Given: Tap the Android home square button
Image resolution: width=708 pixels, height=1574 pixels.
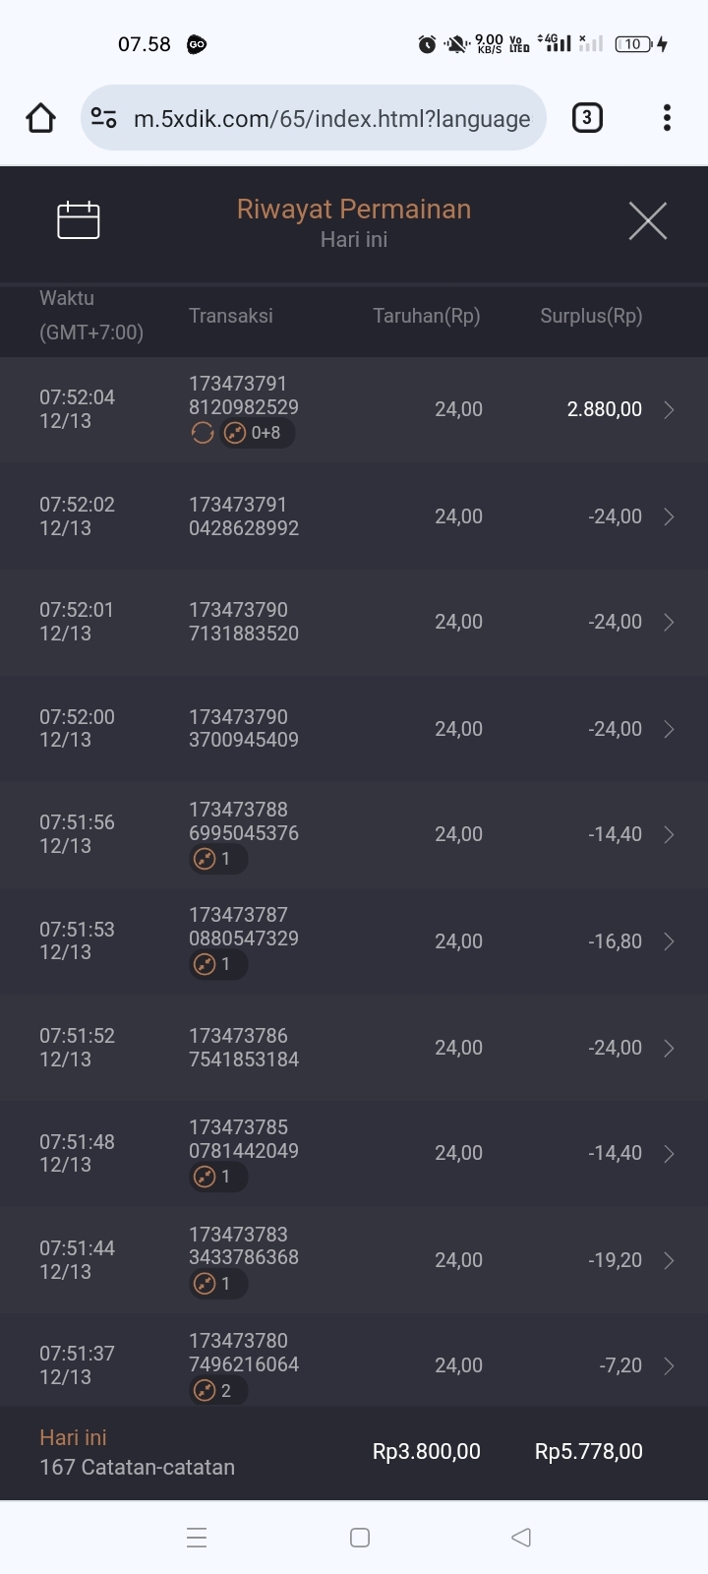Looking at the screenshot, I should click(x=360, y=1538).
